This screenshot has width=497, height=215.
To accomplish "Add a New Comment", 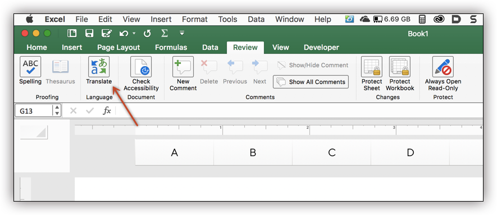I will pyautogui.click(x=183, y=74).
